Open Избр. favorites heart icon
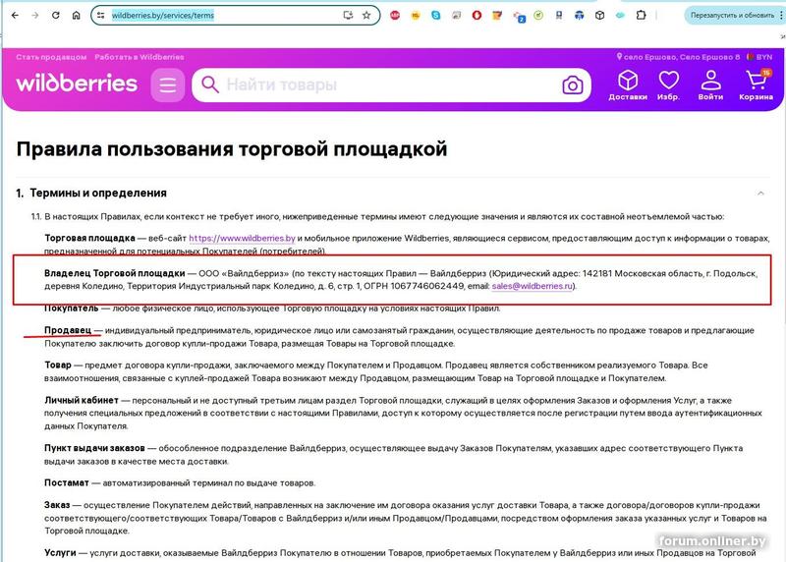Screen dimensions: 786x562 [x=669, y=84]
